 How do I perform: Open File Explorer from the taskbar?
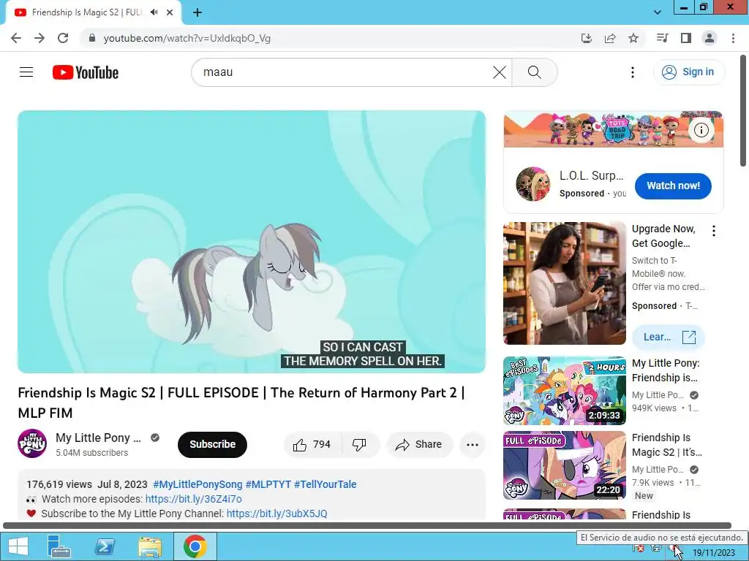149,546
